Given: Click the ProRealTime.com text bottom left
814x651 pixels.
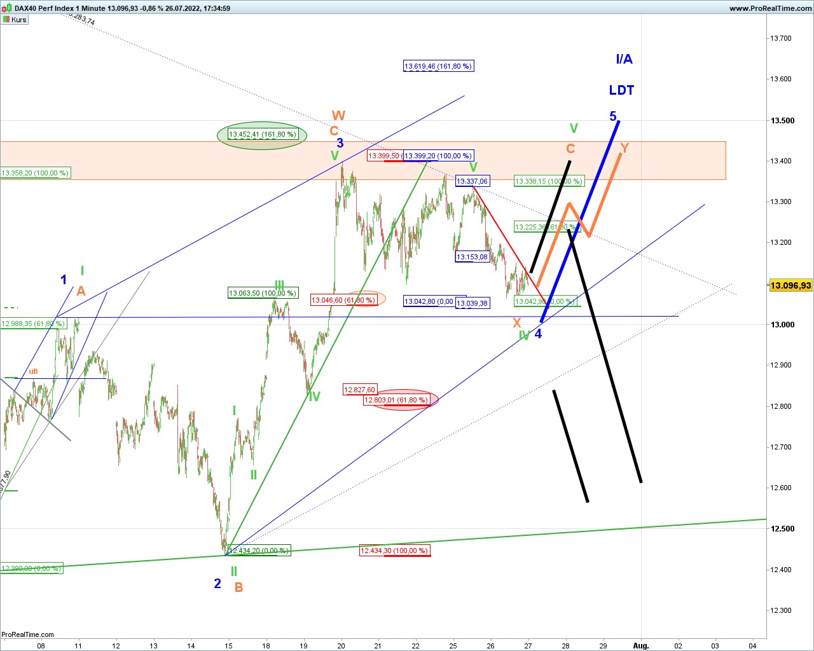Looking at the screenshot, I should click(27, 634).
